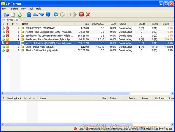
Task: Sort by Downloaded column header
Action: (98, 24)
